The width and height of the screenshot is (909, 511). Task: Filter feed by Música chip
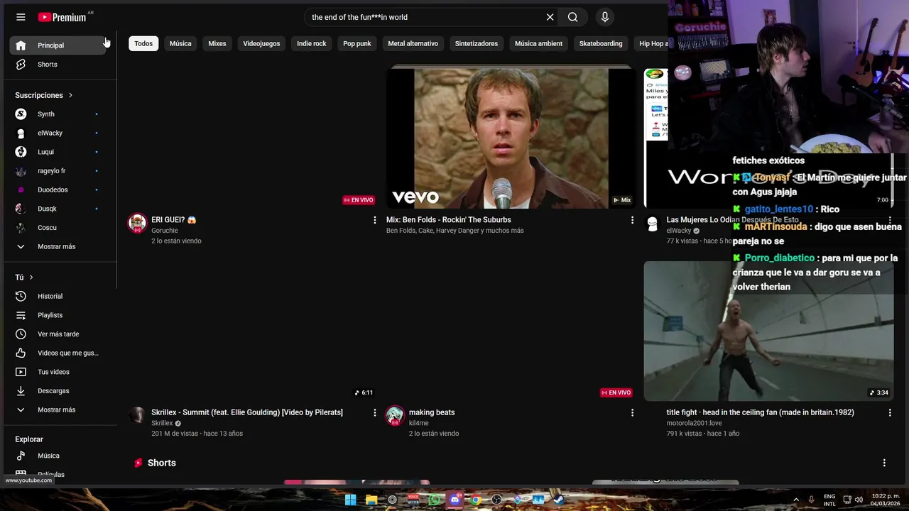click(x=180, y=43)
